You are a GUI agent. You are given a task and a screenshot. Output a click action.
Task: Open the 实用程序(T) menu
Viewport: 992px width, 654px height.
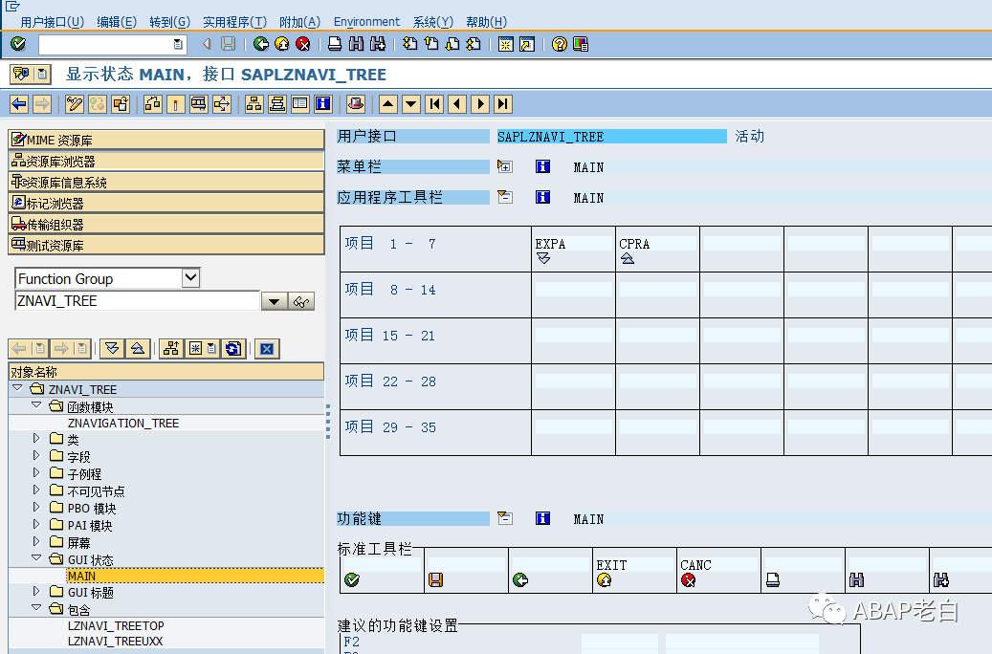pyautogui.click(x=234, y=22)
